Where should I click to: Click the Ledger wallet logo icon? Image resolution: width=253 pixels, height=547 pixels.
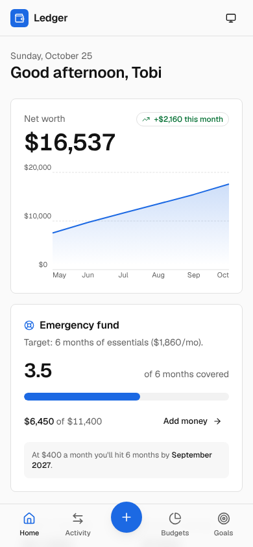tap(19, 18)
